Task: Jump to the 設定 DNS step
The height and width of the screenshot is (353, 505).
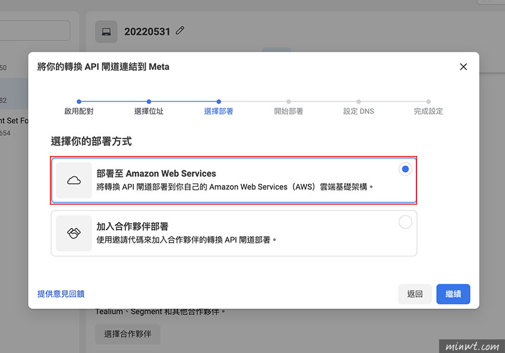Action: click(358, 111)
